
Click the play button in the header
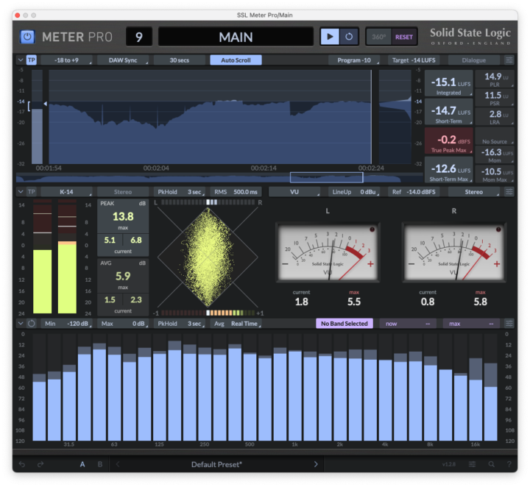[x=330, y=37]
